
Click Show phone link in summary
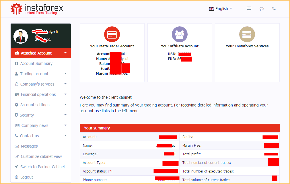tap(167, 180)
